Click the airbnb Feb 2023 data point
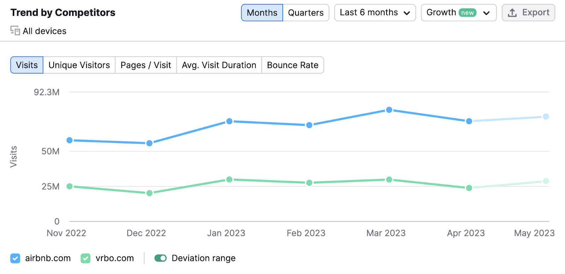 [x=309, y=125]
